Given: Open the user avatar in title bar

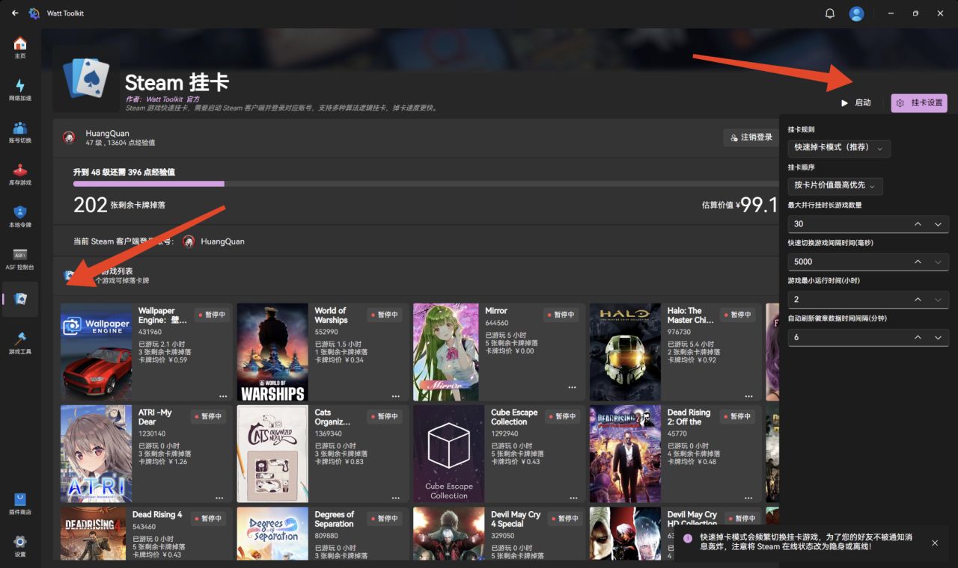Looking at the screenshot, I should pyautogui.click(x=857, y=13).
